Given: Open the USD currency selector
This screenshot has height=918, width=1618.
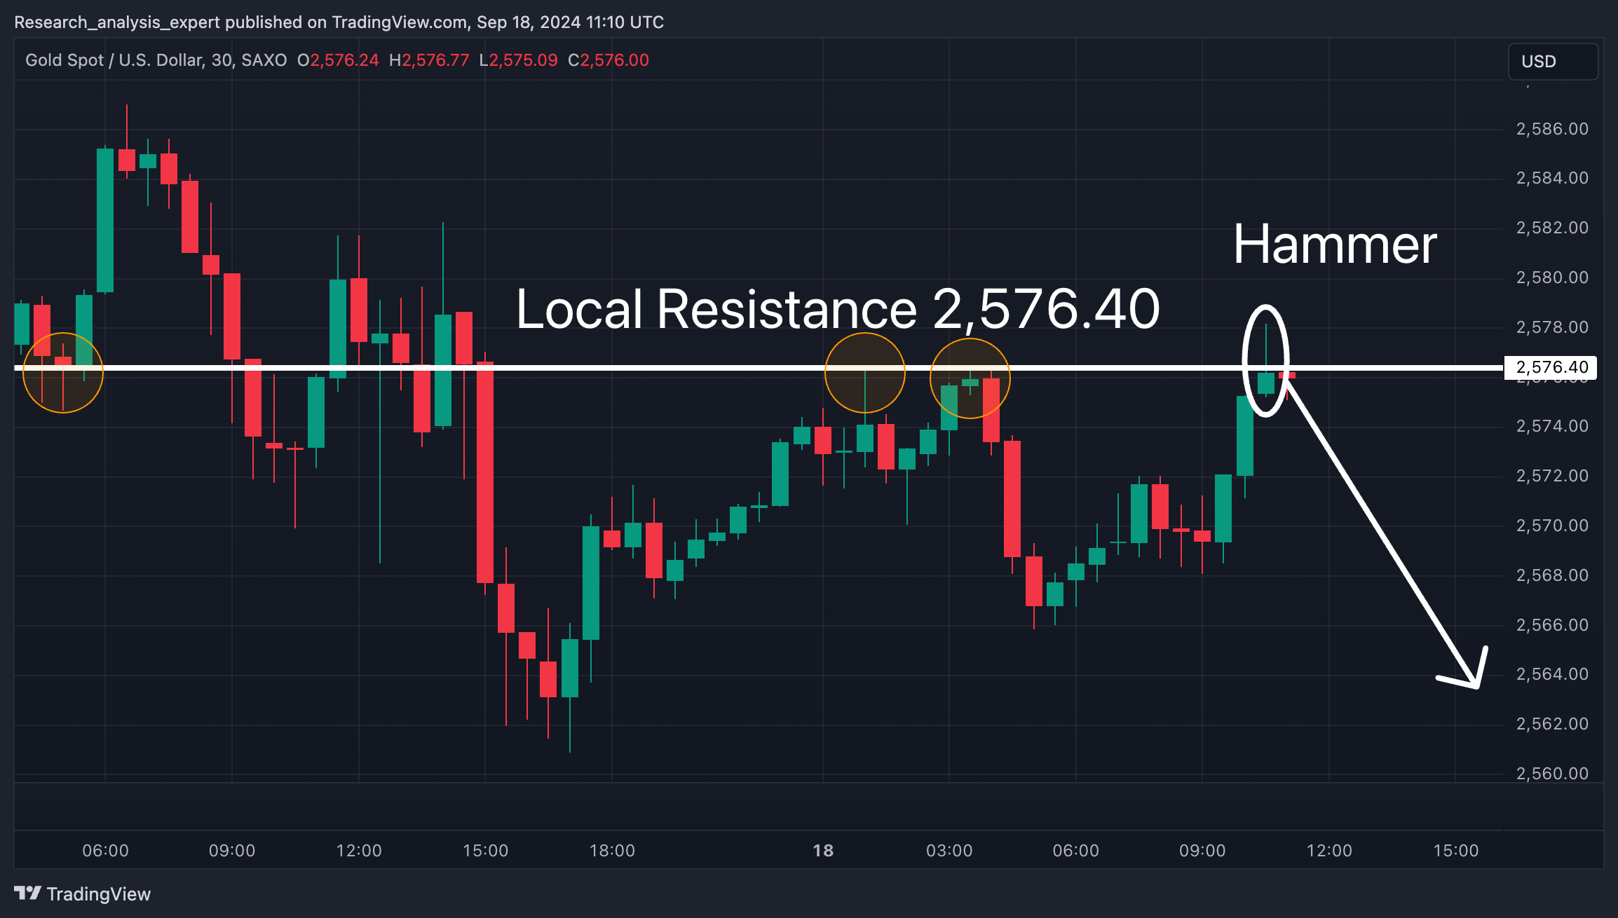Looking at the screenshot, I should (x=1553, y=62).
